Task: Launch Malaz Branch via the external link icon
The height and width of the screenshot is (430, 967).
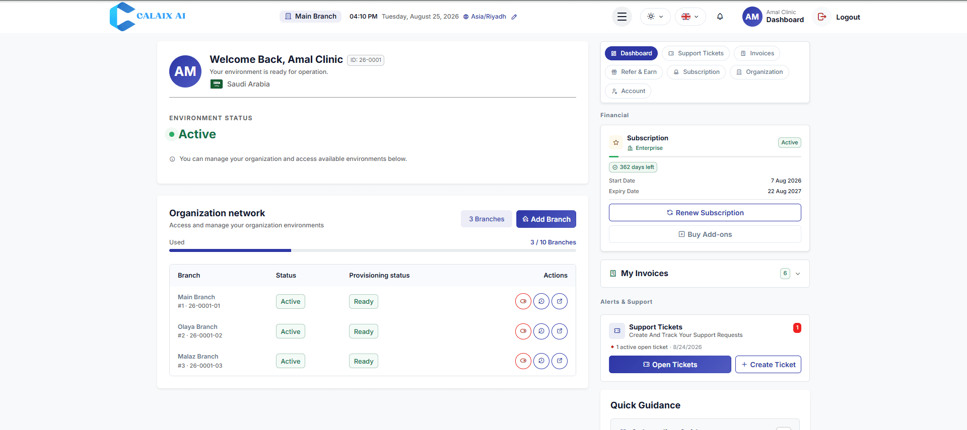Action: click(560, 361)
